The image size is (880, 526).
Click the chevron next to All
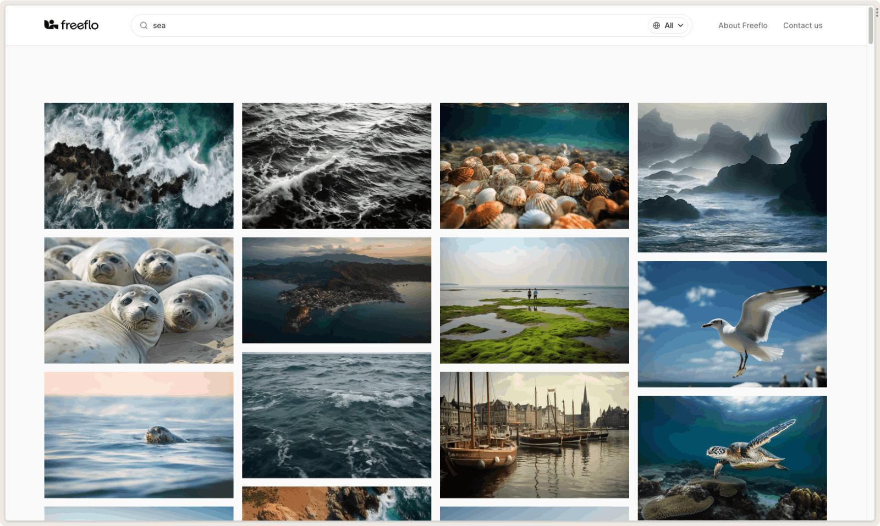click(x=681, y=25)
